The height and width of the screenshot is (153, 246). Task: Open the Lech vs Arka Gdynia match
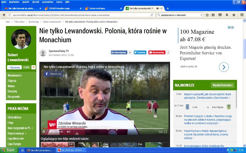(x=204, y=107)
